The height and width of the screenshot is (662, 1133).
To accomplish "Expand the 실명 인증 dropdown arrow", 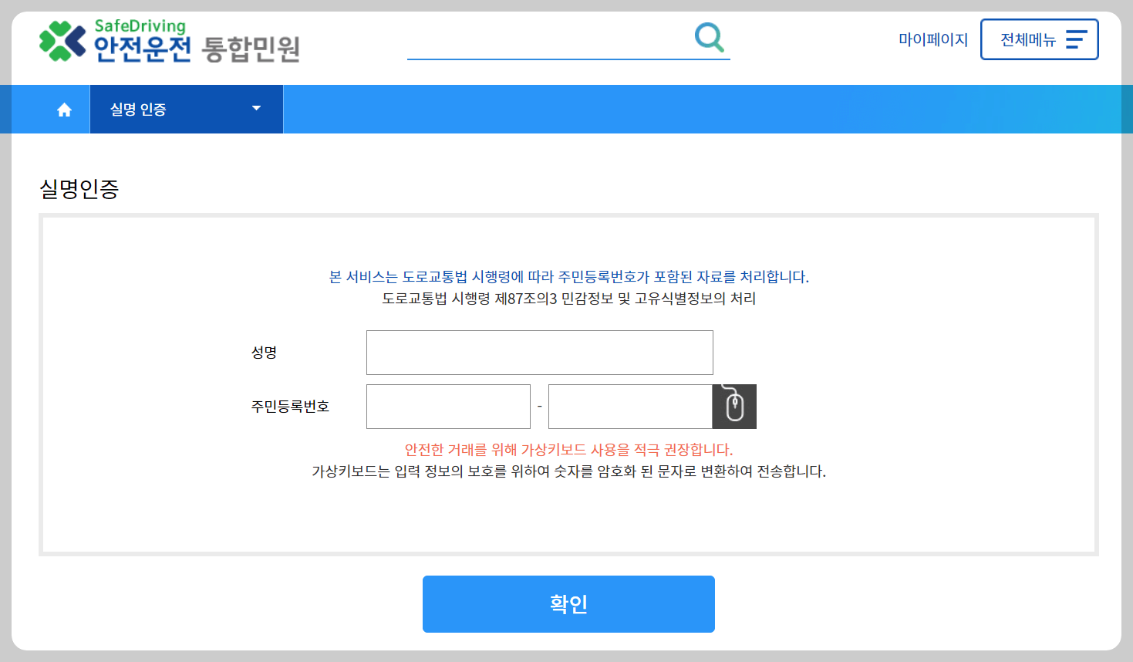I will 256,109.
